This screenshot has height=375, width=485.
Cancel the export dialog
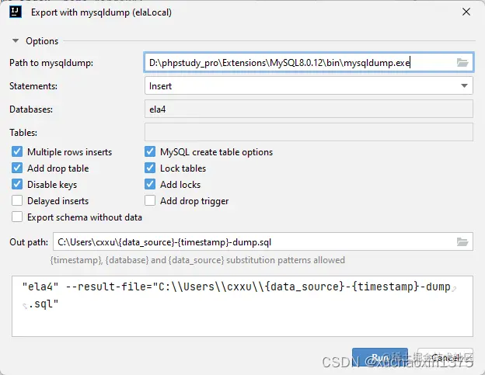(x=445, y=357)
